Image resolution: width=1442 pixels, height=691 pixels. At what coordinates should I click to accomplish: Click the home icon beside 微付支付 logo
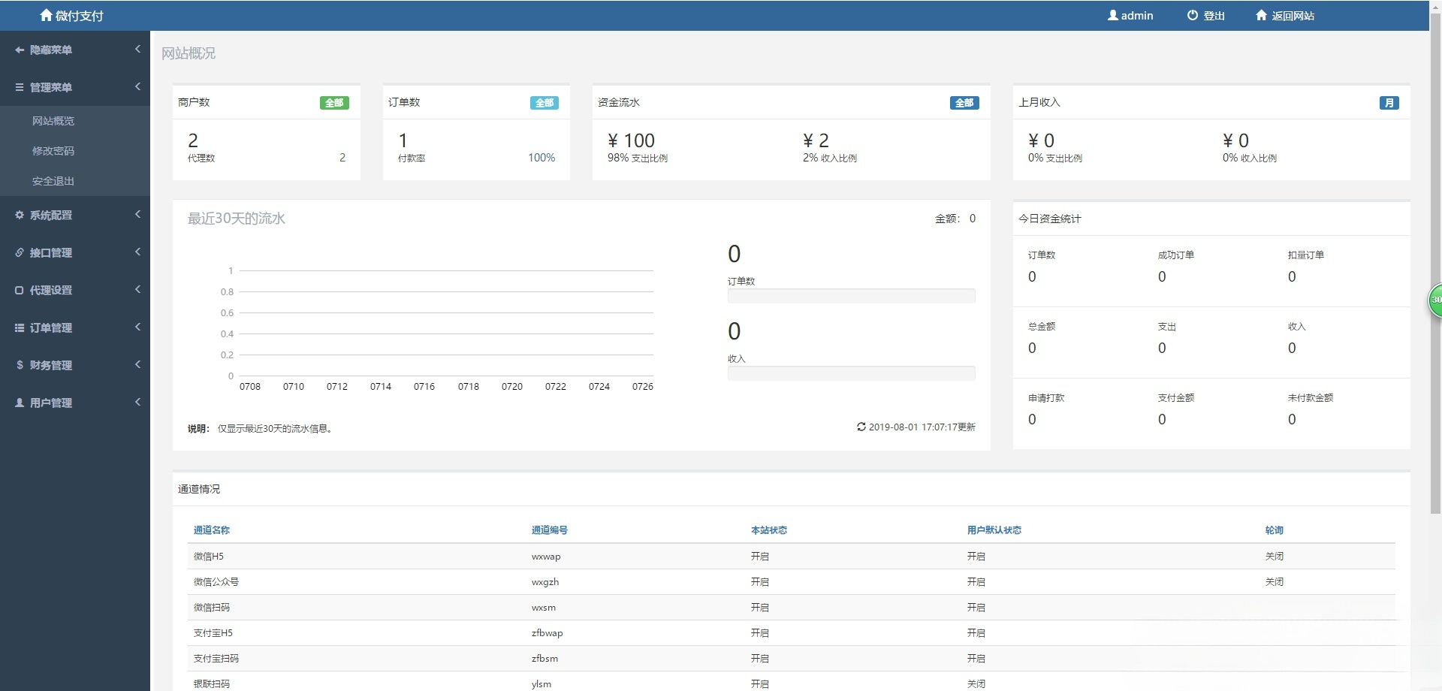click(x=46, y=15)
